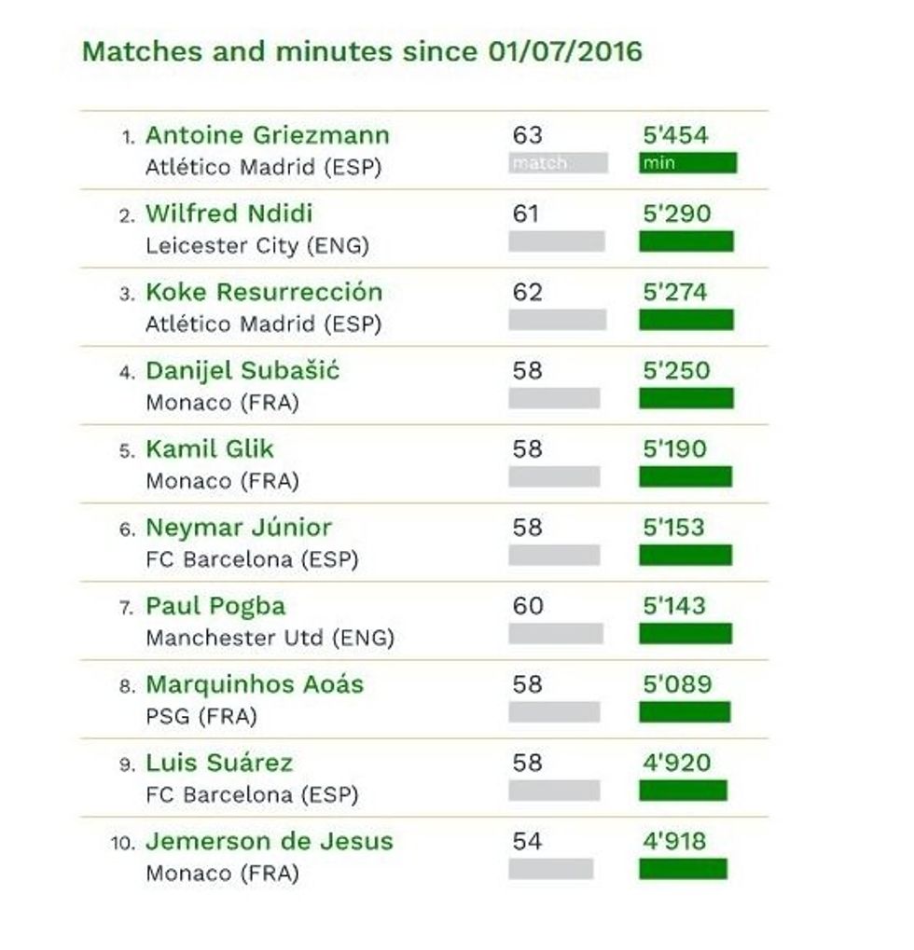This screenshot has width=914, height=950.
Task: Click the Antoine Griezmann player name
Action: point(267,136)
